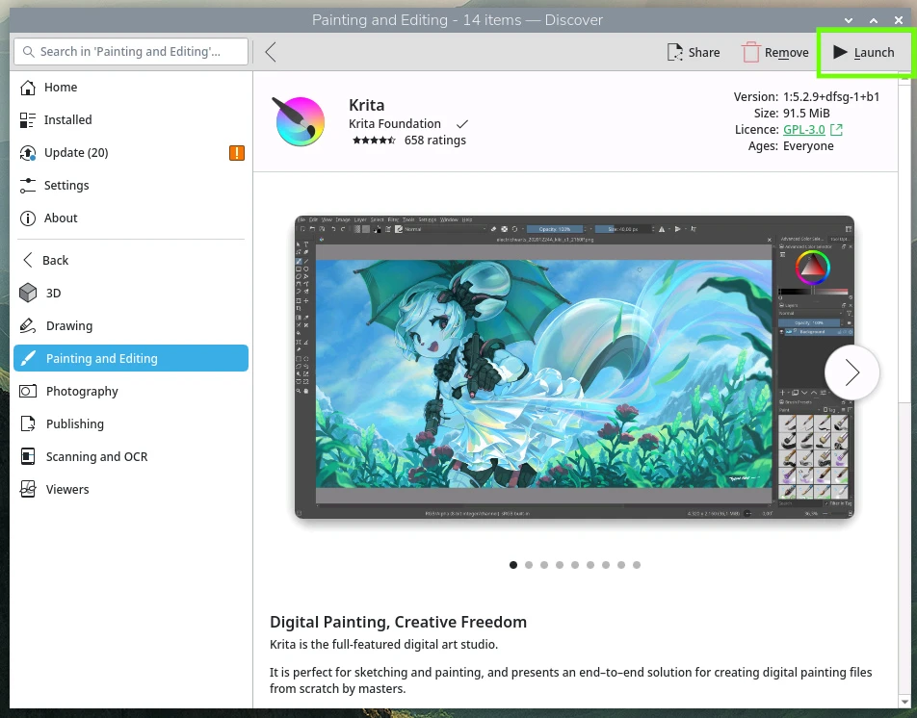Image resolution: width=917 pixels, height=718 pixels.
Task: Go to the Home page
Action: (x=60, y=87)
